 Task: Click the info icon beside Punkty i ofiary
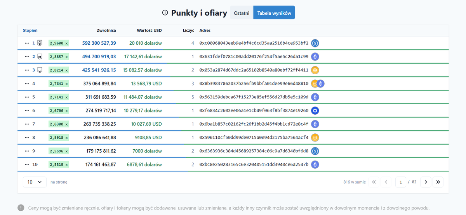pos(165,13)
